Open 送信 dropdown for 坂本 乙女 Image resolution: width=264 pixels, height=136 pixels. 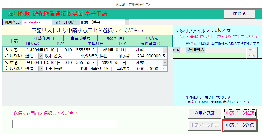(40, 56)
